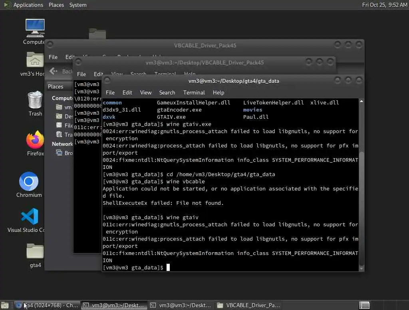Click 'common' directory name in terminal

point(112,102)
